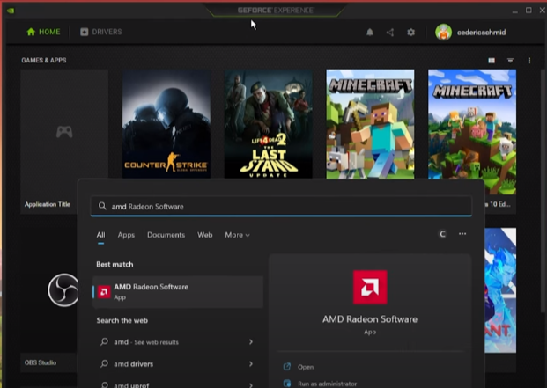This screenshot has width=547, height=388.
Task: Click Run as administrator option
Action: (327, 384)
